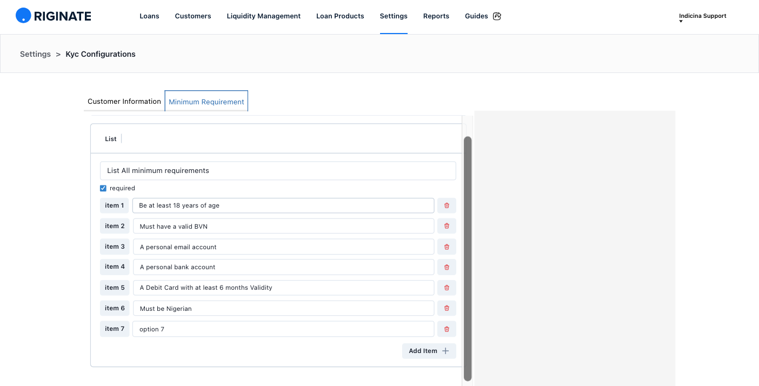Click the Be at least 18 years field
The image size is (759, 386).
click(283, 205)
